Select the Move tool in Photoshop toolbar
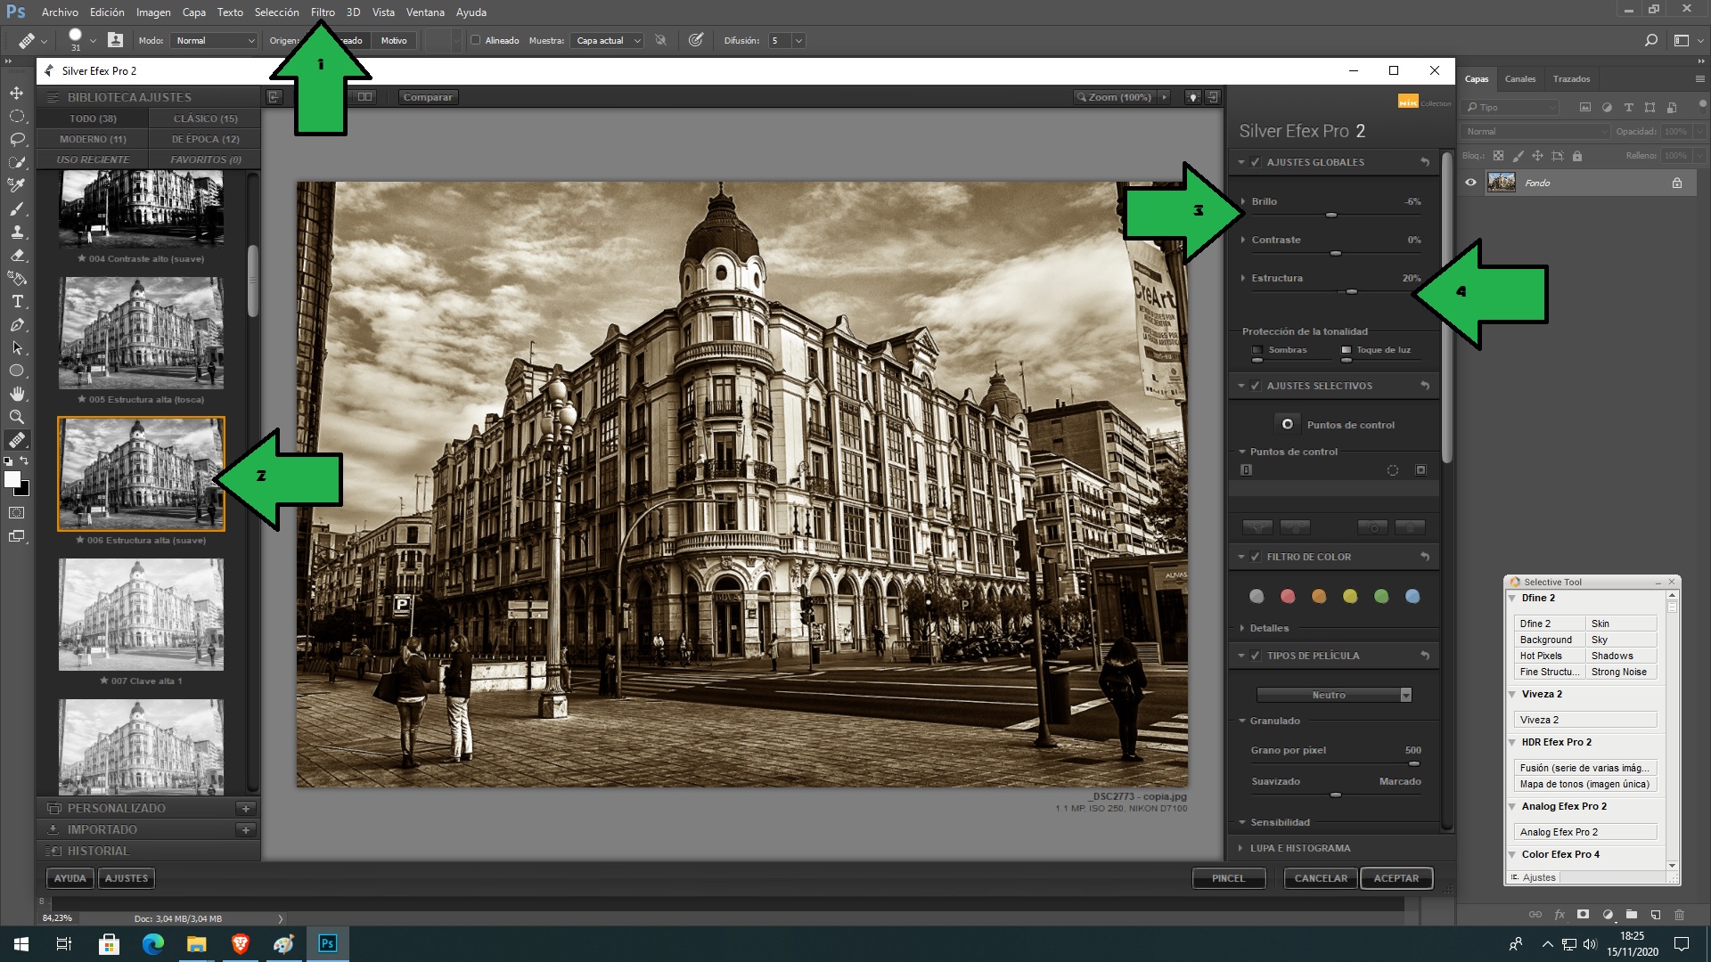Viewport: 1711px width, 962px height. [17, 94]
